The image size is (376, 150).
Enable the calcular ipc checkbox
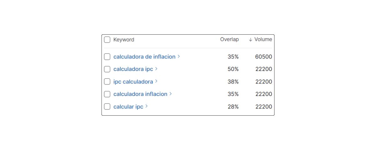107,107
